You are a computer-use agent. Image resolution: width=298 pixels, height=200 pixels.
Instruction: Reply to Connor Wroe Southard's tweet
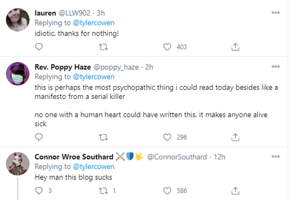(x=39, y=191)
